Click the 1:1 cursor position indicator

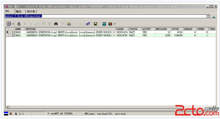pyautogui.click(x=24, y=114)
